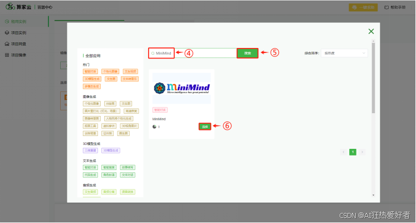The width and height of the screenshot is (416, 223).
Task: Filter by 智能对话 under 文本生成
Action: coord(90,167)
